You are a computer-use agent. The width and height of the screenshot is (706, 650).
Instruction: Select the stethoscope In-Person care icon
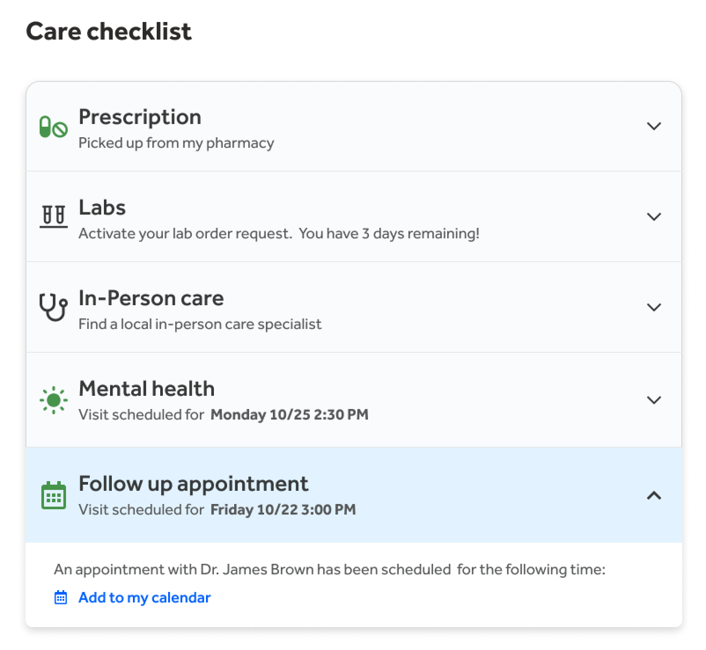[x=53, y=307]
